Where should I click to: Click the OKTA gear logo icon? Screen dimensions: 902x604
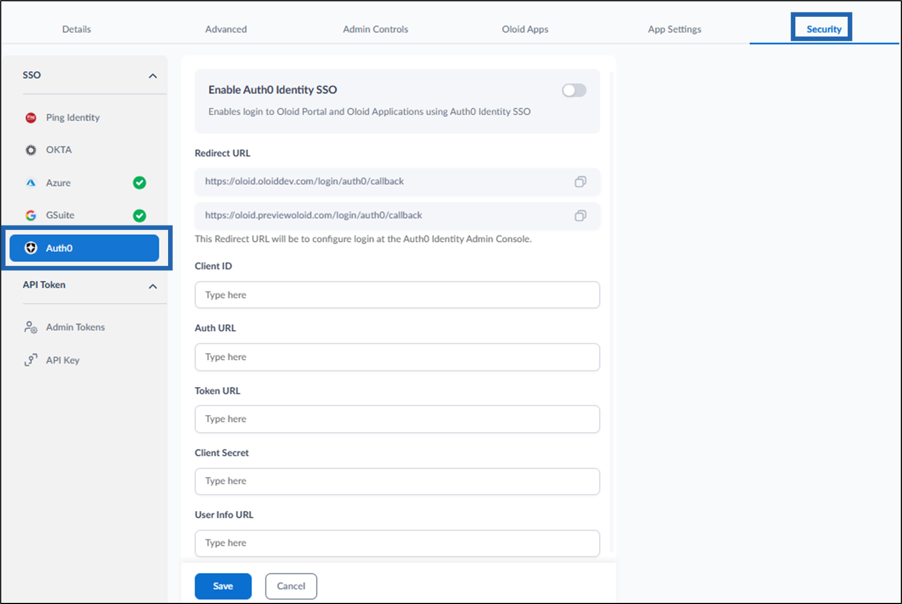click(31, 150)
